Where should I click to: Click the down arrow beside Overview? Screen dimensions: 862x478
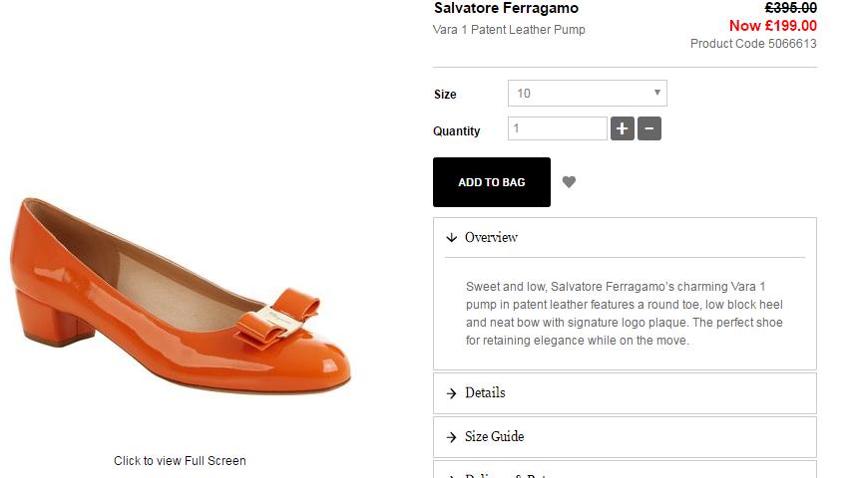click(x=452, y=238)
